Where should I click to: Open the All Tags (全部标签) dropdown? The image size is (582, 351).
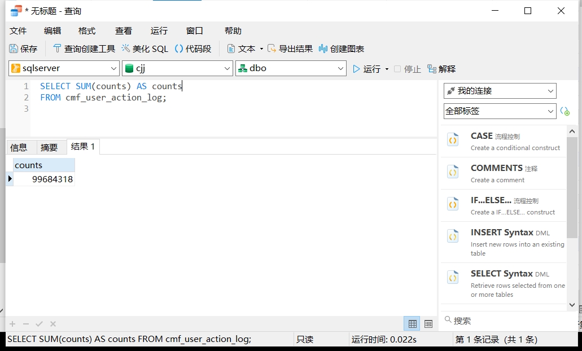(x=500, y=111)
